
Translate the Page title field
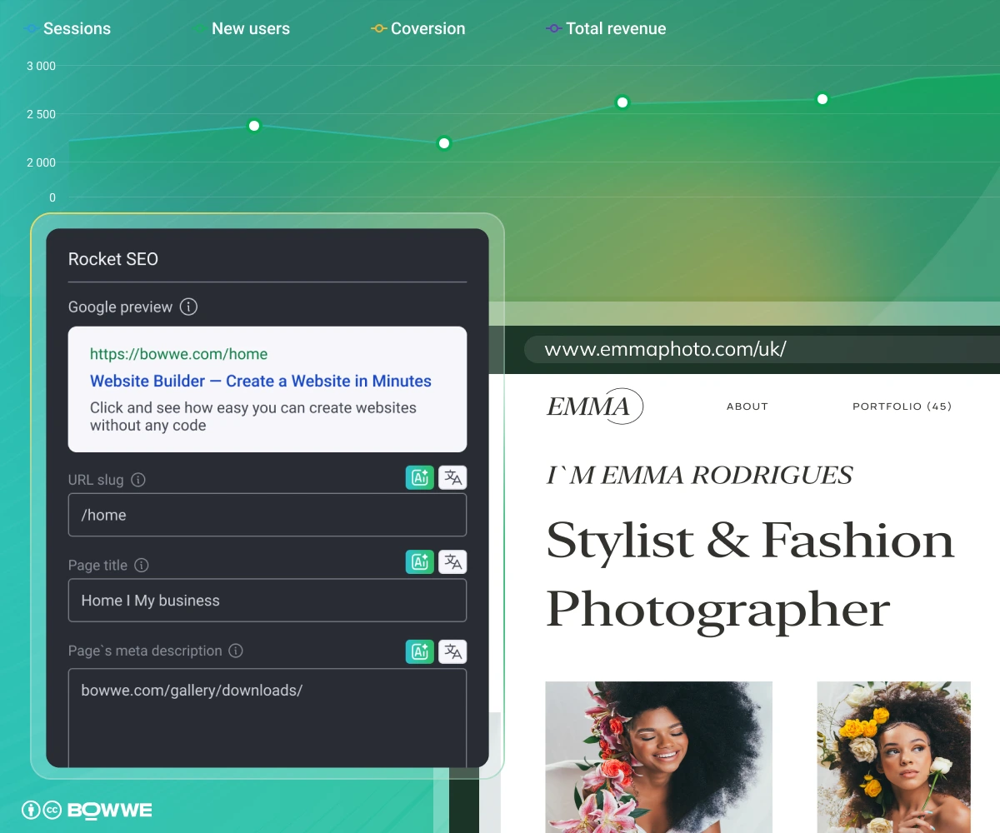point(452,562)
